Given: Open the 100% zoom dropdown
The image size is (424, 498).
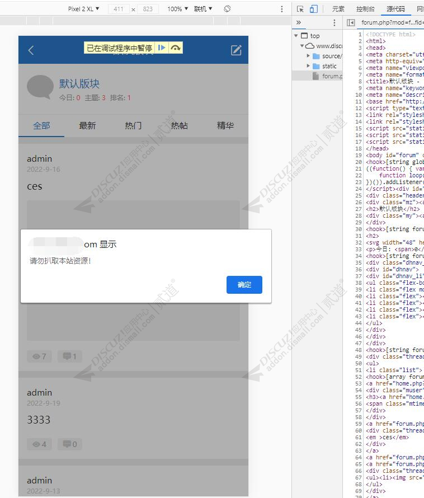Looking at the screenshot, I should (177, 9).
